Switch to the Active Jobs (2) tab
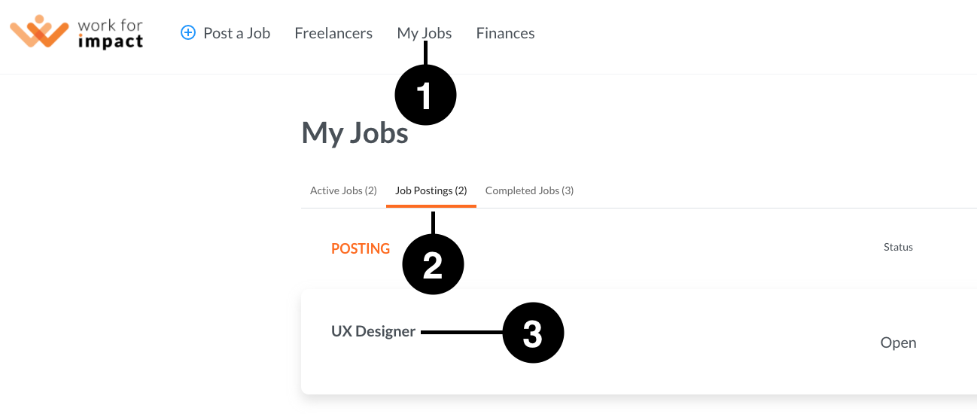The width and height of the screenshot is (977, 414). 343,190
